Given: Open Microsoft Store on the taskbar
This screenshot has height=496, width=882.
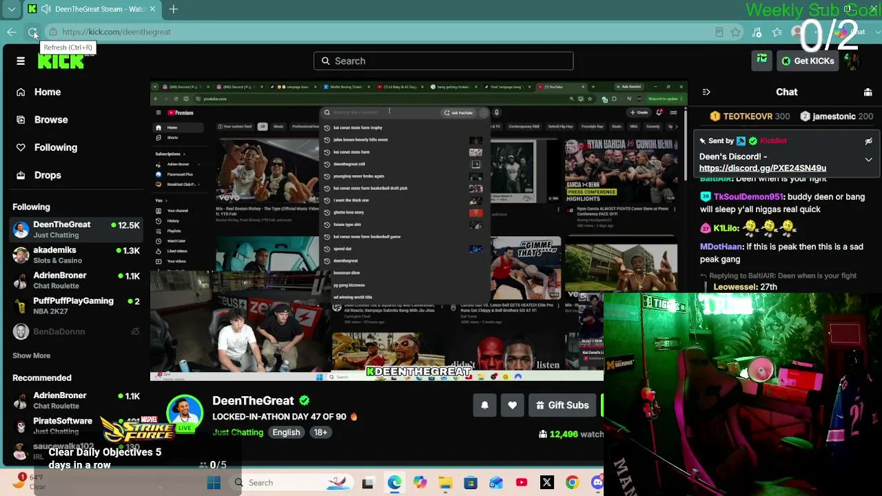Looking at the screenshot, I should coord(471,483).
